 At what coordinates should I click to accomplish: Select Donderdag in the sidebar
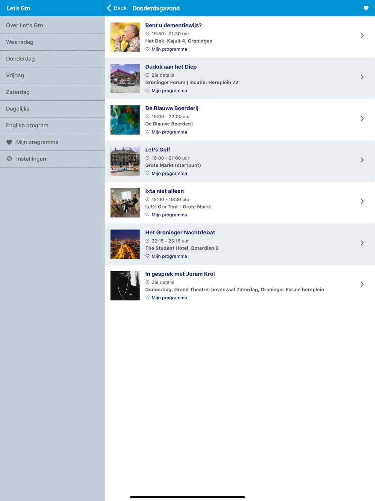pos(52,59)
